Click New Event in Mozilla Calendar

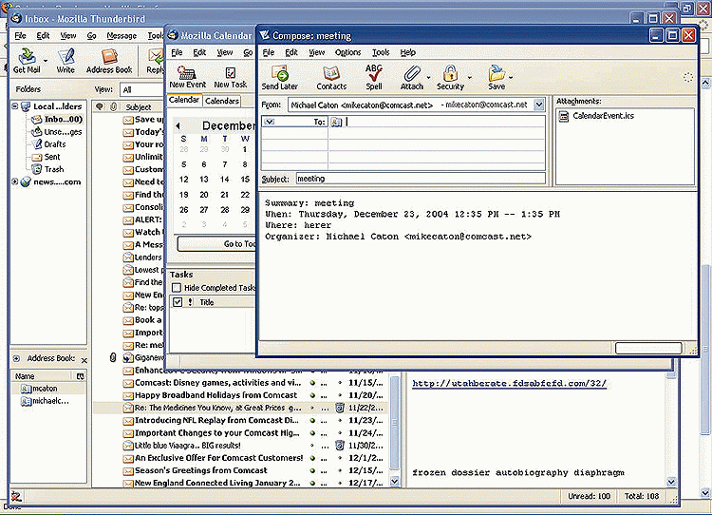187,77
